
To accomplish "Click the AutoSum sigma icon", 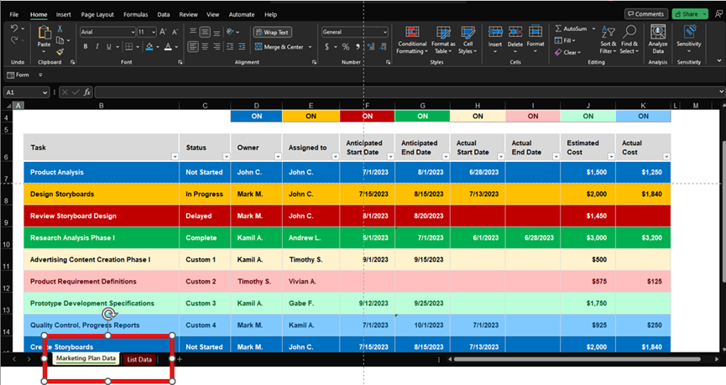I will pyautogui.click(x=558, y=29).
